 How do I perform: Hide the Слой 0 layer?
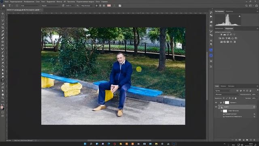point(216,107)
